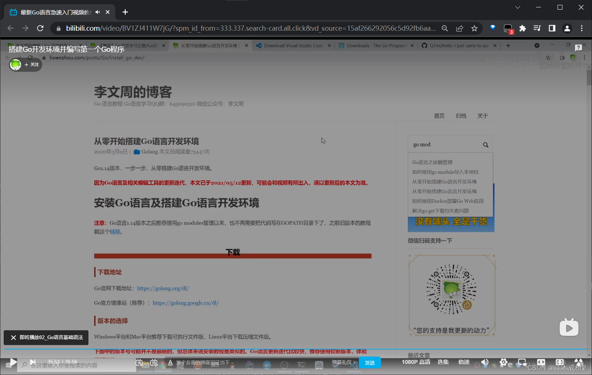Image resolution: width=592 pixels, height=375 pixels.
Task: Bookmark this tab with the star
Action: coord(474,28)
